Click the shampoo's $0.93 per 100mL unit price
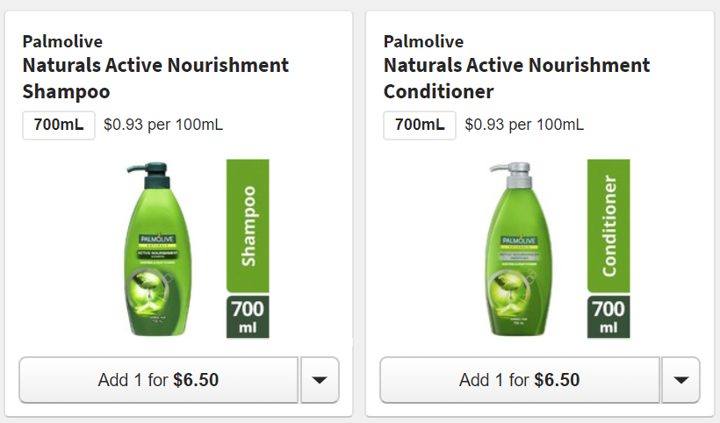Image resolution: width=720 pixels, height=423 pixels. [x=163, y=125]
